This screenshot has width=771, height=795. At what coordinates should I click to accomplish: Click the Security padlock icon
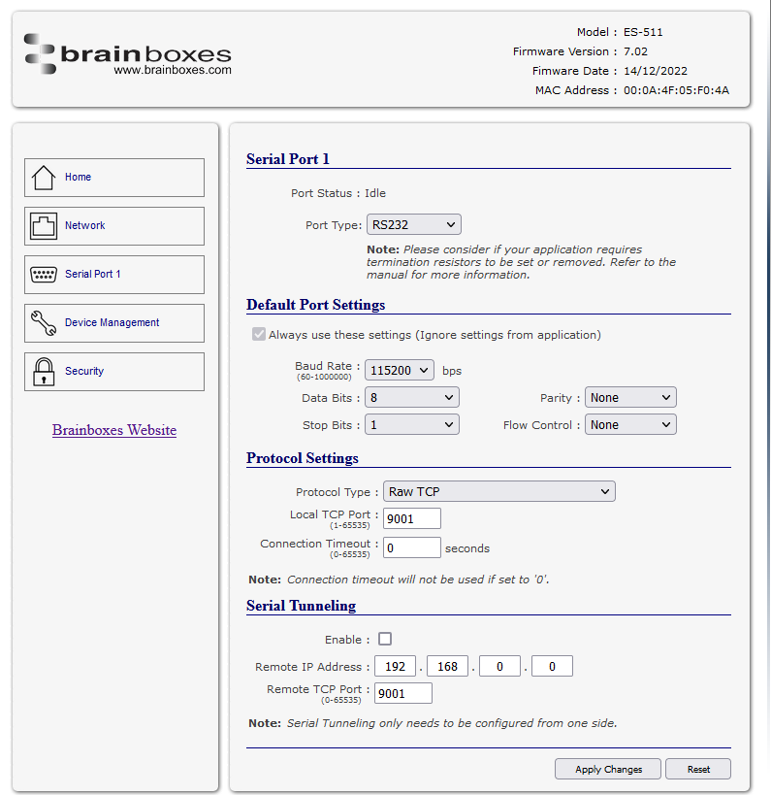coord(44,372)
